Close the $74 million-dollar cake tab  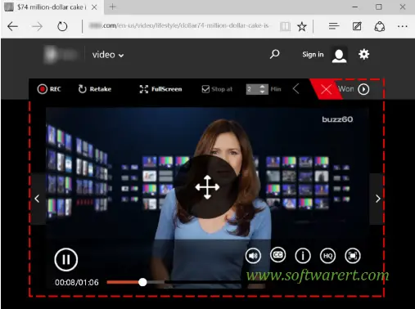(94, 7)
